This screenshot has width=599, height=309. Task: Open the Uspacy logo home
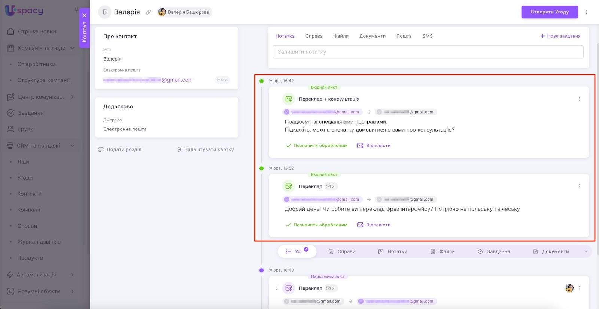point(24,10)
